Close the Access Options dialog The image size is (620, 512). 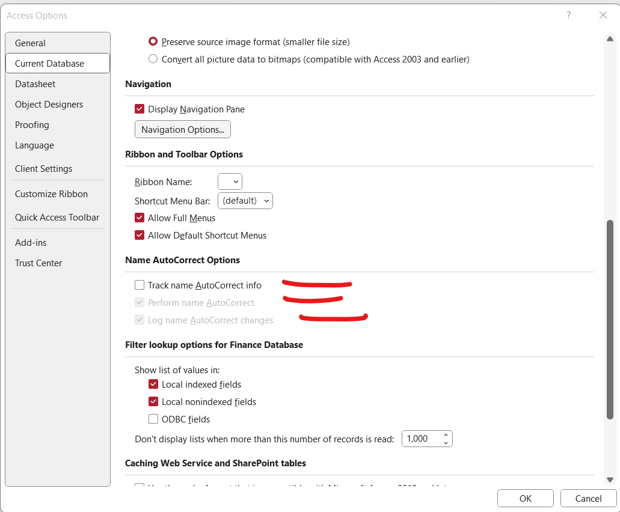click(603, 16)
